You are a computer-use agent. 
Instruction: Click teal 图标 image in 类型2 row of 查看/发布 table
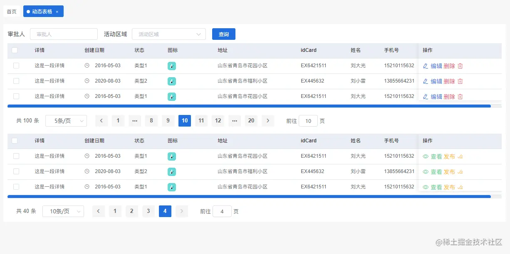(172, 172)
